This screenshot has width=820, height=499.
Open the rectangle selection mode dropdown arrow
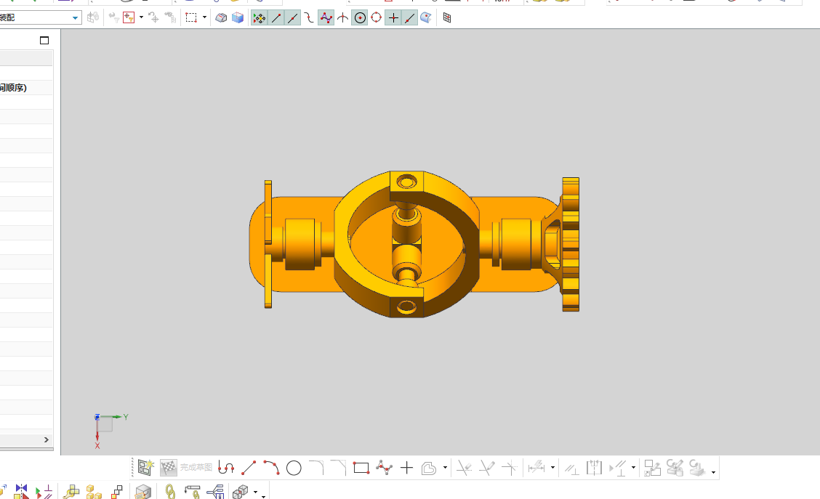tap(204, 17)
